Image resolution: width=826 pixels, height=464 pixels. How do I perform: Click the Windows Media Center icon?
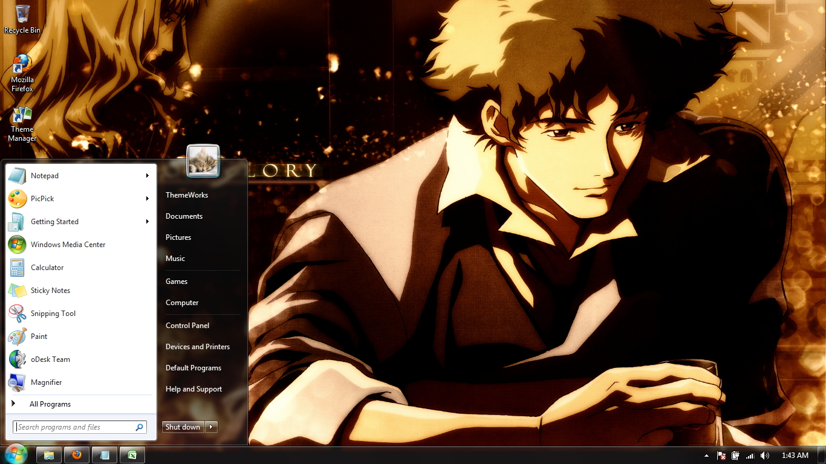(17, 245)
